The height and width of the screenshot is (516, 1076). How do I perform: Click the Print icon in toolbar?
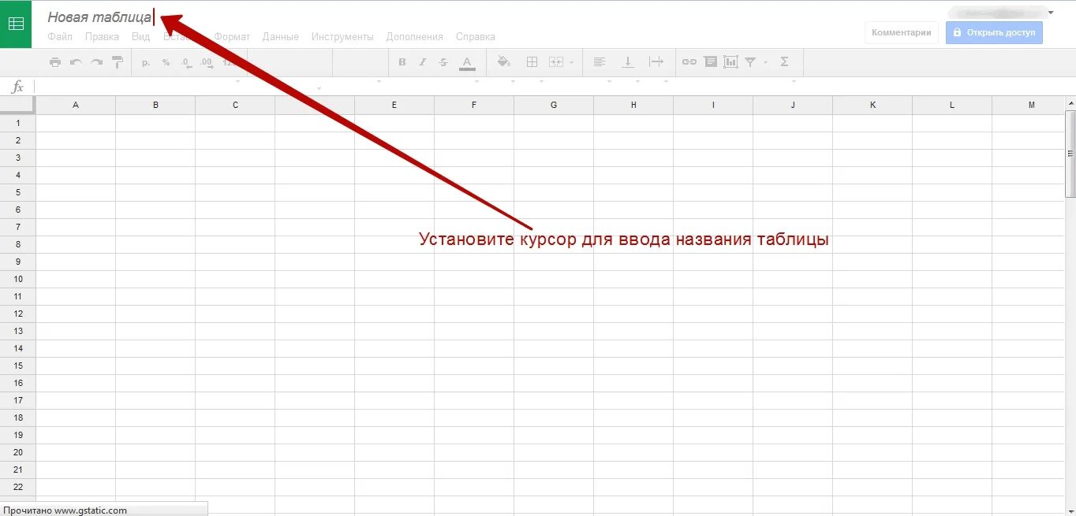(54, 62)
